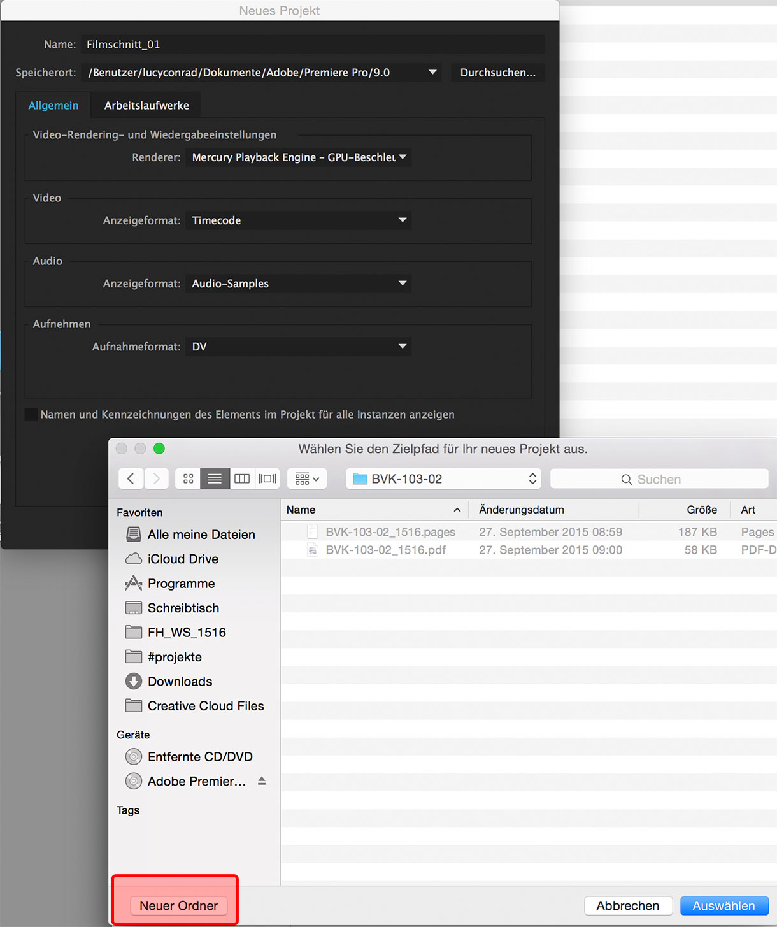Click date 27. September 2015 09:00
777x927 pixels.
(x=550, y=550)
